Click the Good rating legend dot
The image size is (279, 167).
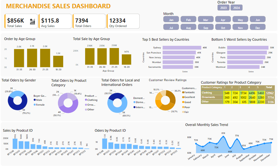point(183,102)
